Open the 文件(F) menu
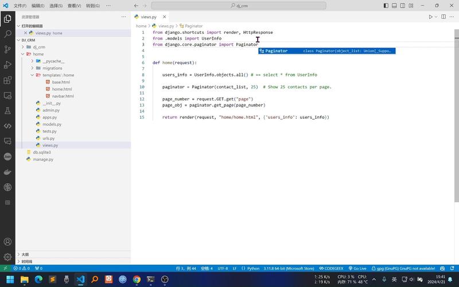 (x=20, y=6)
